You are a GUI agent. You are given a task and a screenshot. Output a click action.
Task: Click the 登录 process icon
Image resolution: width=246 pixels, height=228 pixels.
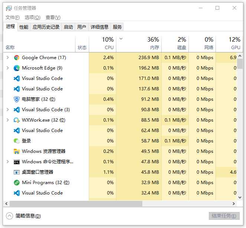tap(17, 141)
